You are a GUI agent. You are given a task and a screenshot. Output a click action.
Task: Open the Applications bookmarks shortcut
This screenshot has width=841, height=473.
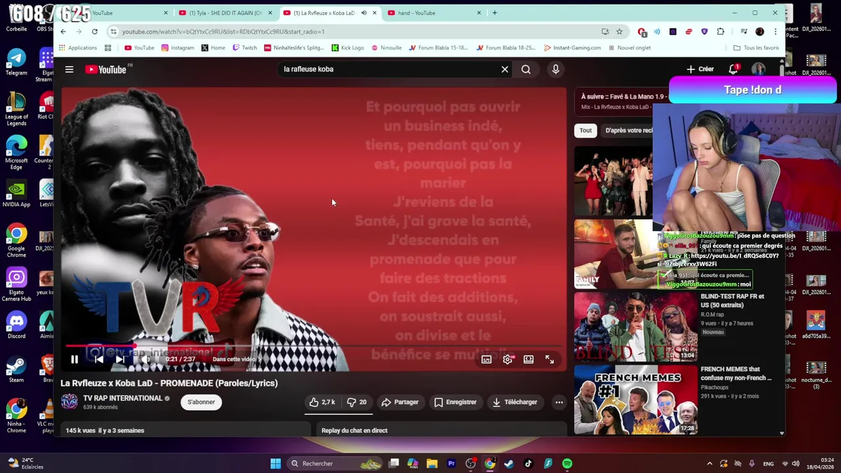[78, 48]
